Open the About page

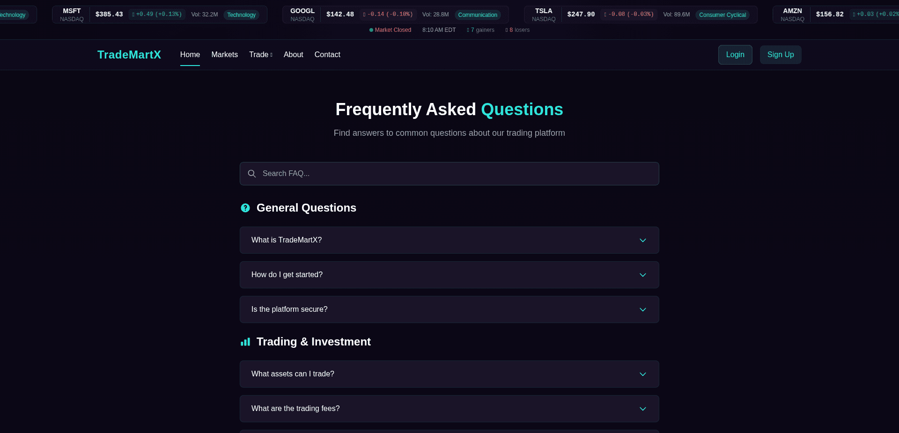click(x=294, y=55)
